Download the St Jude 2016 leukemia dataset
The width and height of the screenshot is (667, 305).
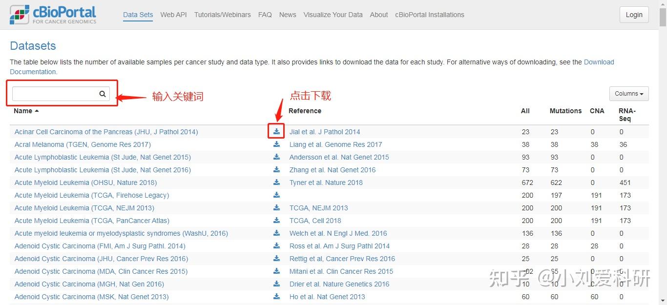point(276,169)
